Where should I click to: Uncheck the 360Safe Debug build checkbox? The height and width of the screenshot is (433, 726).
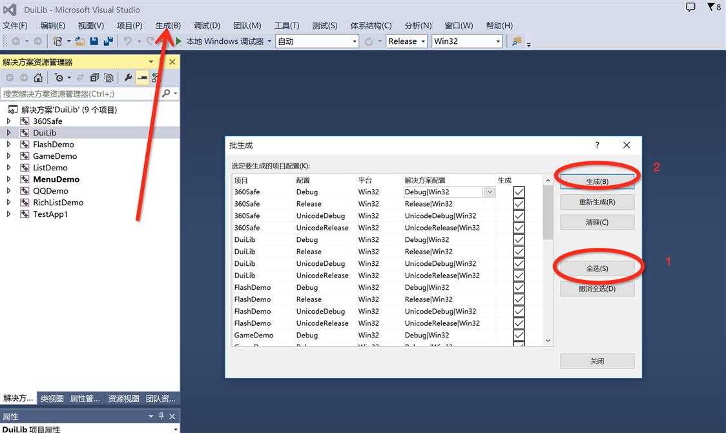(x=519, y=192)
